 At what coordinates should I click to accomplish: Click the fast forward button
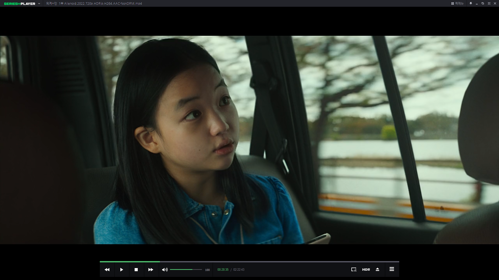tap(151, 270)
